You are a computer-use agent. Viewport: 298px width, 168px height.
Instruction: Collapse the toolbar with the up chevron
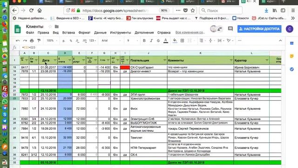(x=280, y=41)
